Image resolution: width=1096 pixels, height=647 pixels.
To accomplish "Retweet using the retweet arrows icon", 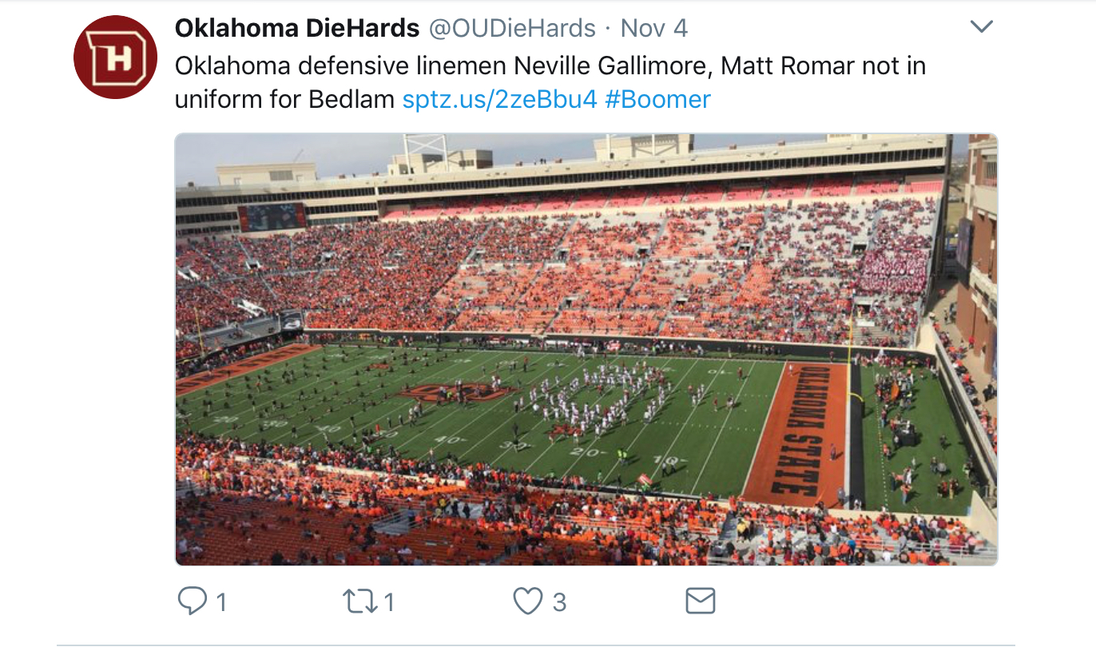I will (x=359, y=601).
